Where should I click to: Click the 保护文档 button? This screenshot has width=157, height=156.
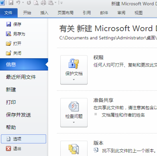(74, 70)
